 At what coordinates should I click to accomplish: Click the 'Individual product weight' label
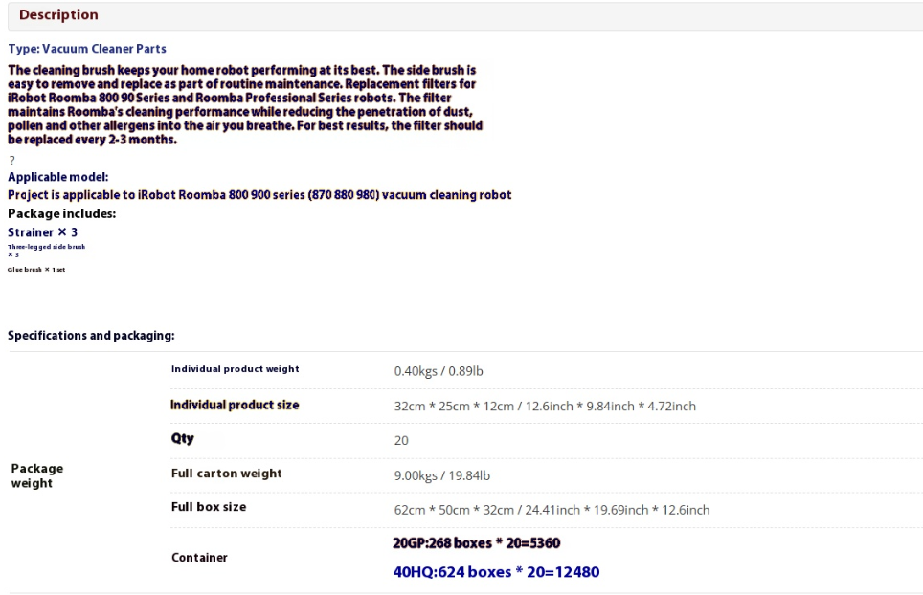pos(235,369)
